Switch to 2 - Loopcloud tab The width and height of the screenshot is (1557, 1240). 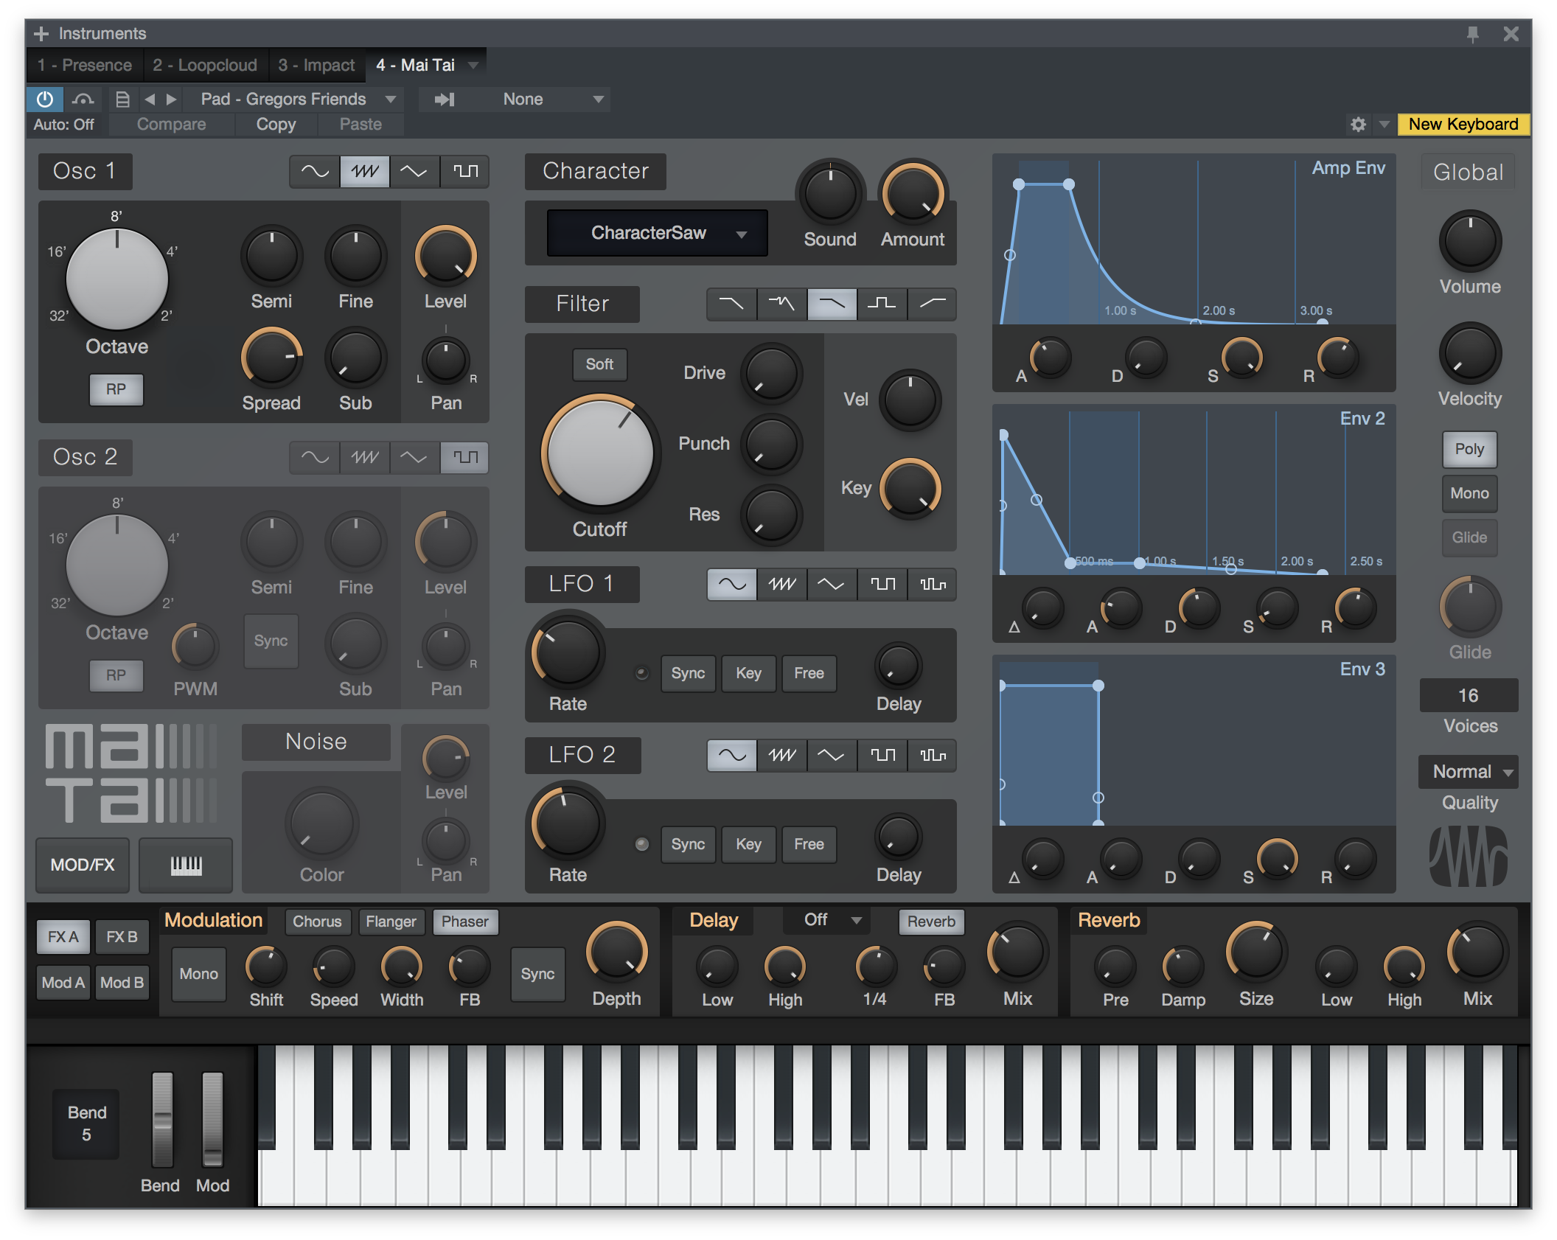click(205, 65)
